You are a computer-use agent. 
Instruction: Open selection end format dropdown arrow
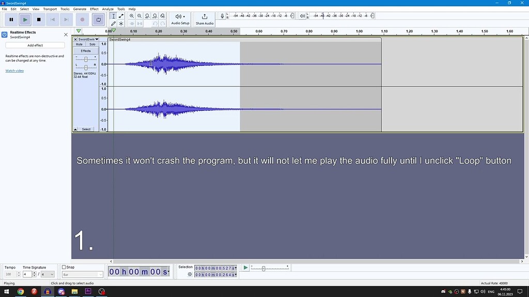[x=236, y=275]
